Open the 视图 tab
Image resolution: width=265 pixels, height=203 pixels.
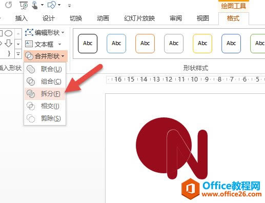click(203, 18)
